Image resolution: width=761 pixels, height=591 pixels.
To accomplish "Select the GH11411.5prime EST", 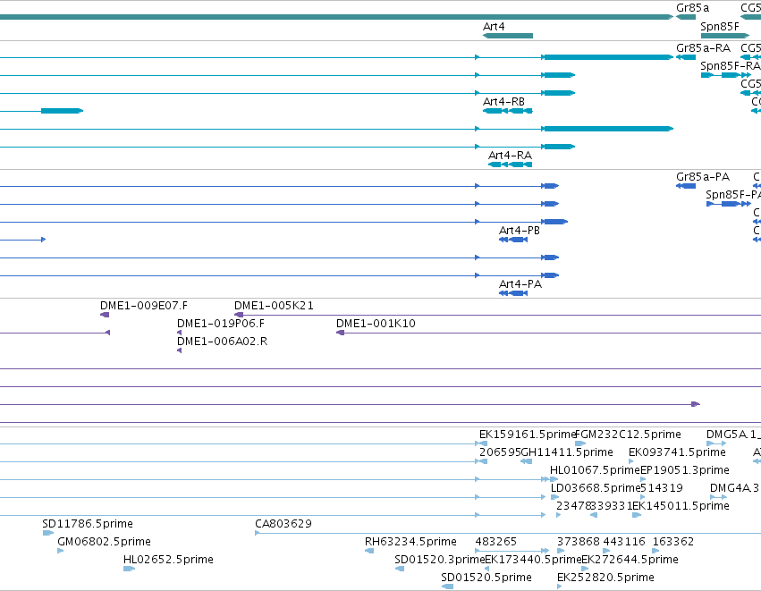I will [x=526, y=461].
